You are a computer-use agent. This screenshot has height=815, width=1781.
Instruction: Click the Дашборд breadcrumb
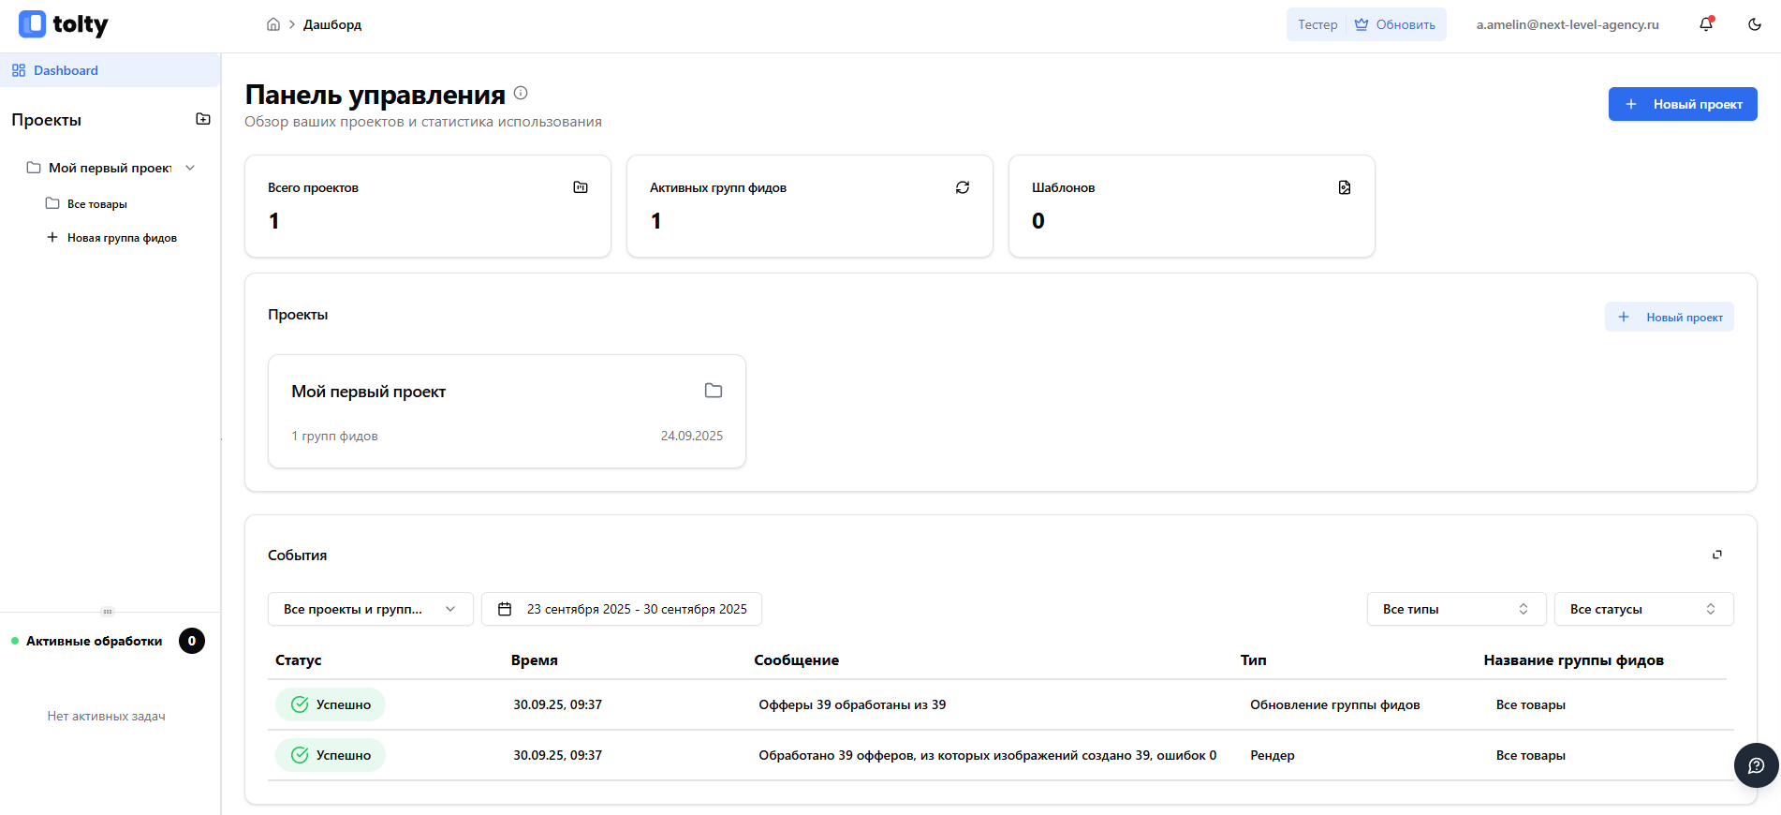tap(332, 24)
